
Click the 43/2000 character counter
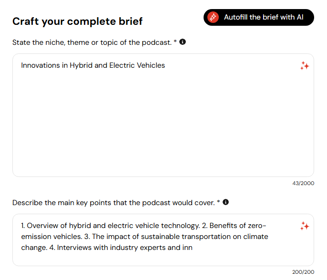pos(303,183)
